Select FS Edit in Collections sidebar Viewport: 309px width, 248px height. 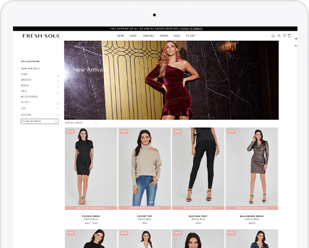pos(26,102)
